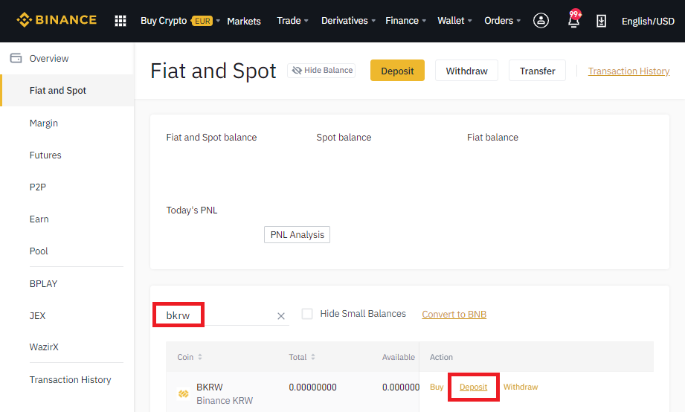Open the notifications bell icon
Image resolution: width=685 pixels, height=412 pixels.
click(574, 19)
